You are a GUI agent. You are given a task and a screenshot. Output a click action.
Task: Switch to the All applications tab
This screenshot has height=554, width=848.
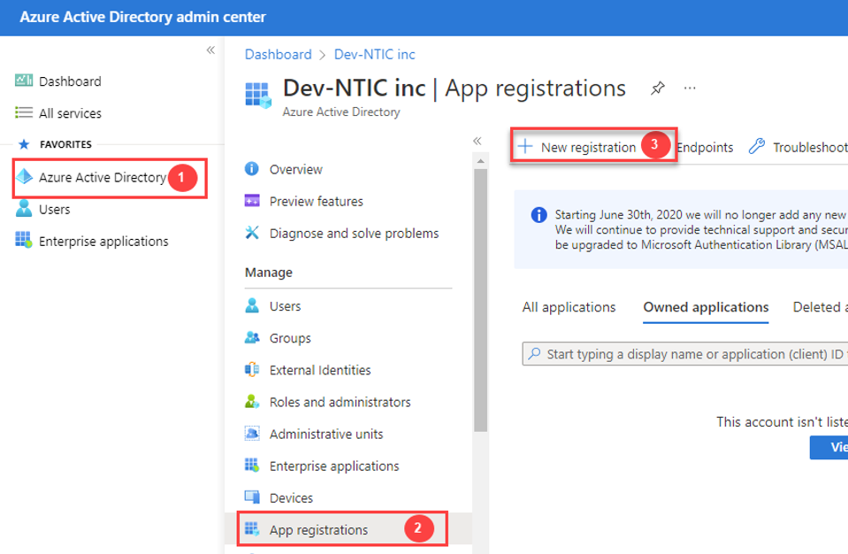(x=569, y=307)
